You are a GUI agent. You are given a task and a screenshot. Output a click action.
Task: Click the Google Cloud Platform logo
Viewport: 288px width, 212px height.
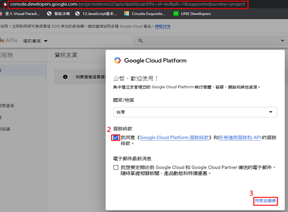[118, 60]
